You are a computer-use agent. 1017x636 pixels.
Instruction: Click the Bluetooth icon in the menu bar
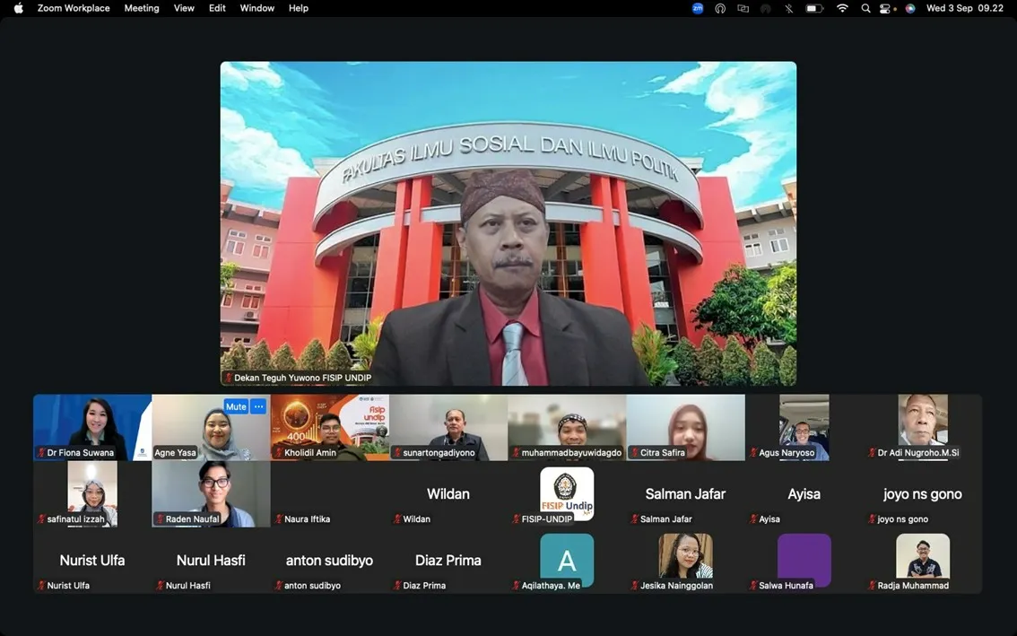pos(789,8)
